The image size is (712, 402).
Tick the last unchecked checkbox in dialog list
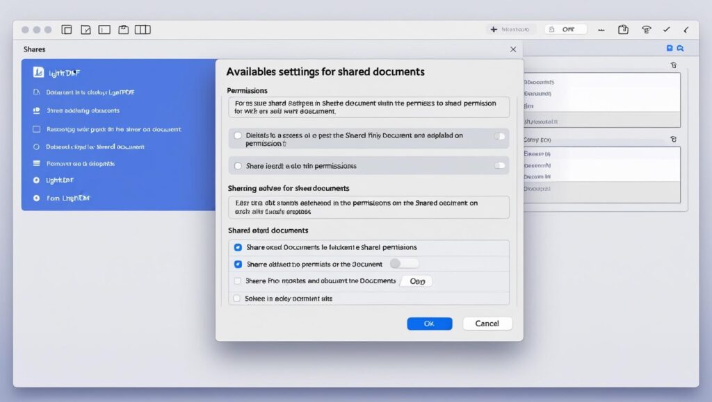point(238,298)
